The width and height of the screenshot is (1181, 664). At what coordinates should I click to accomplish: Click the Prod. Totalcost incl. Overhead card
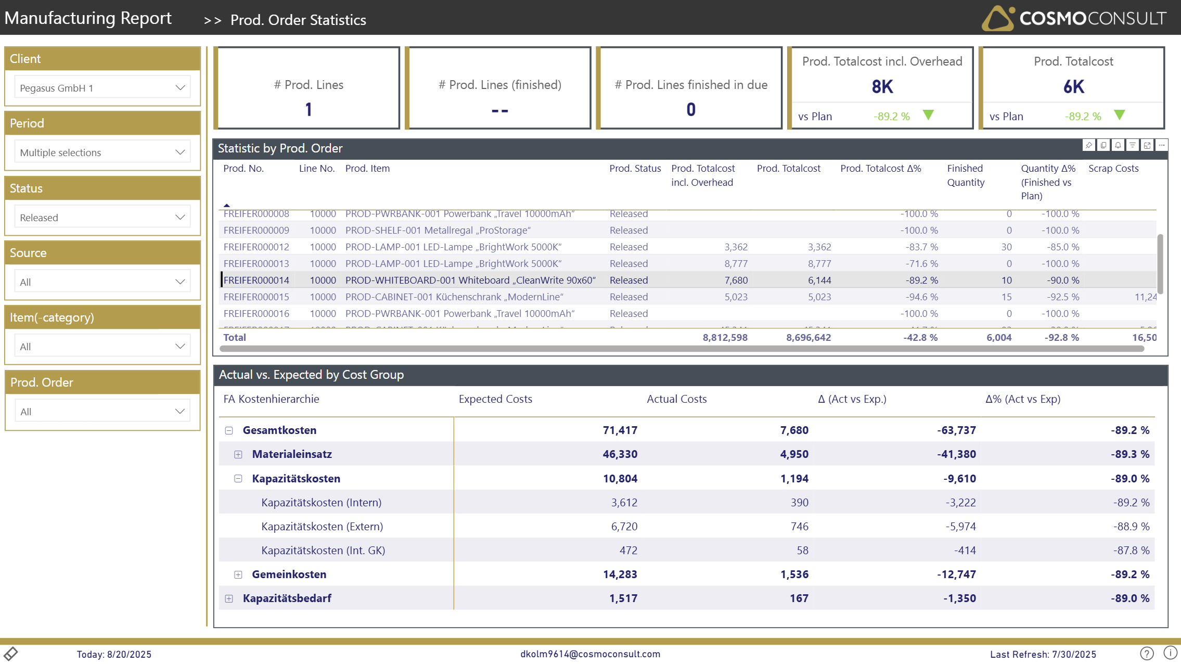pyautogui.click(x=882, y=87)
